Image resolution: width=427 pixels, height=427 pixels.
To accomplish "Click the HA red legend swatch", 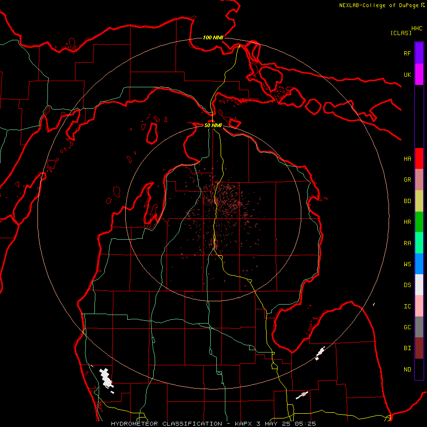I will coord(419,158).
